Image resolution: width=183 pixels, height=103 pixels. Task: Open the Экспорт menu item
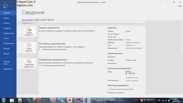pyautogui.click(x=8, y=49)
